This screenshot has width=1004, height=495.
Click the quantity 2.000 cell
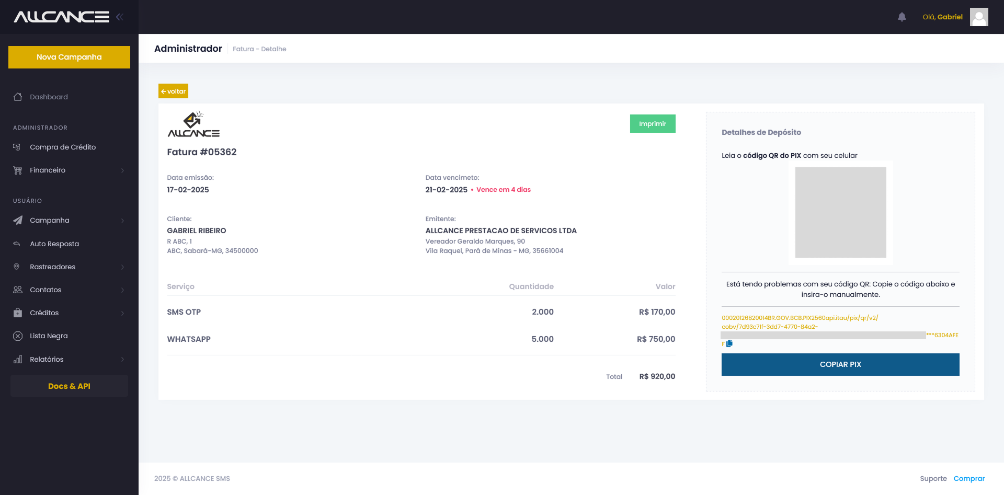tap(543, 312)
